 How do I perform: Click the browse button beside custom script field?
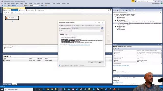tap(102, 31)
